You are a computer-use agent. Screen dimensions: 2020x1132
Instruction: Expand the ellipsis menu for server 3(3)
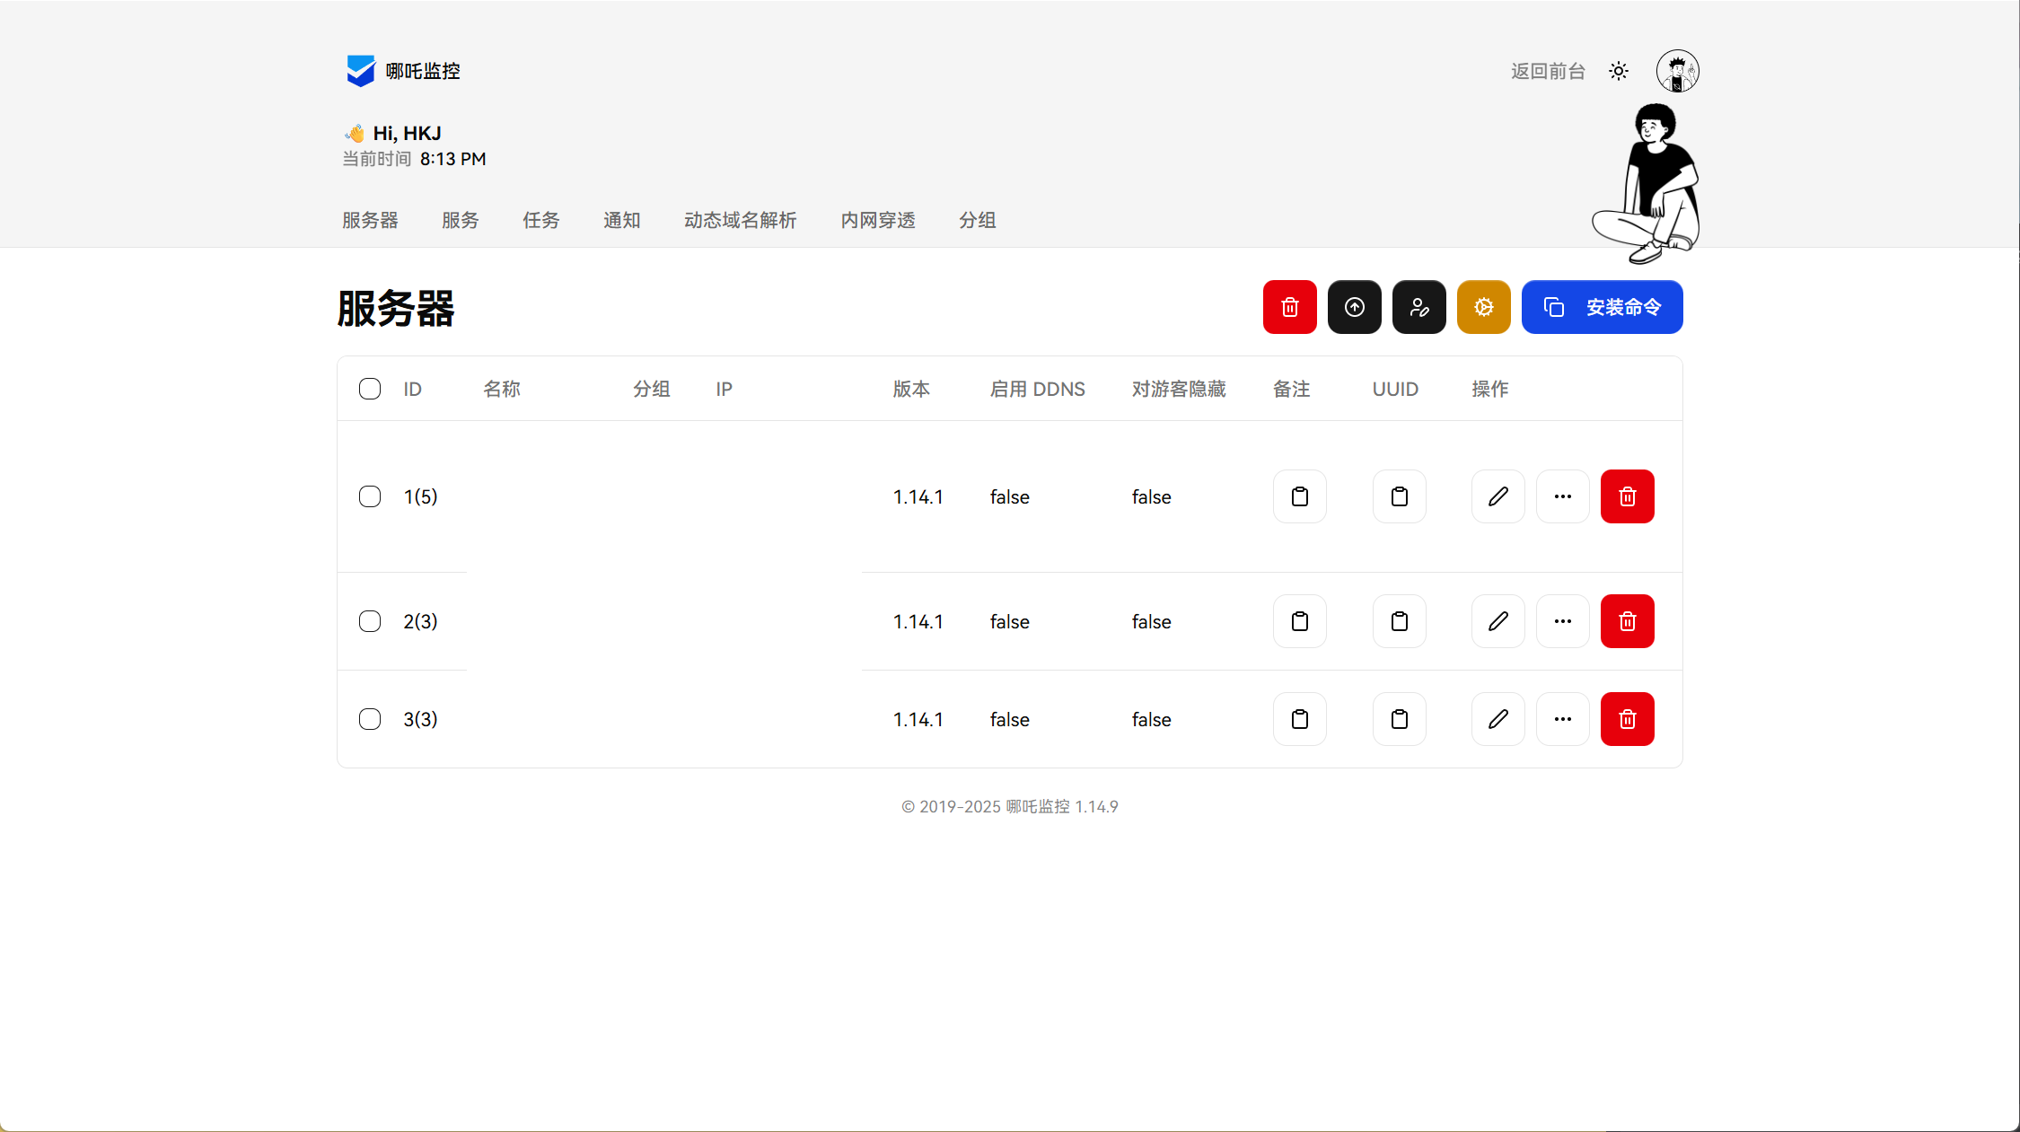click(x=1562, y=719)
